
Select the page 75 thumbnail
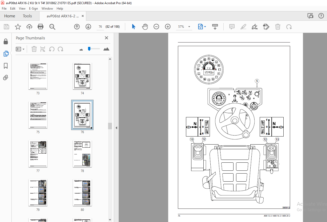(x=38, y=115)
